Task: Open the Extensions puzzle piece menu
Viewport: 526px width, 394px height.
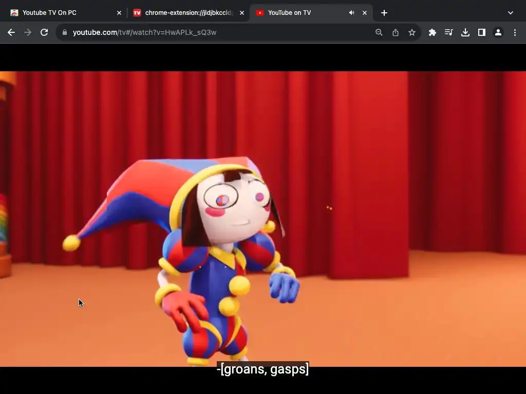Action: (433, 32)
